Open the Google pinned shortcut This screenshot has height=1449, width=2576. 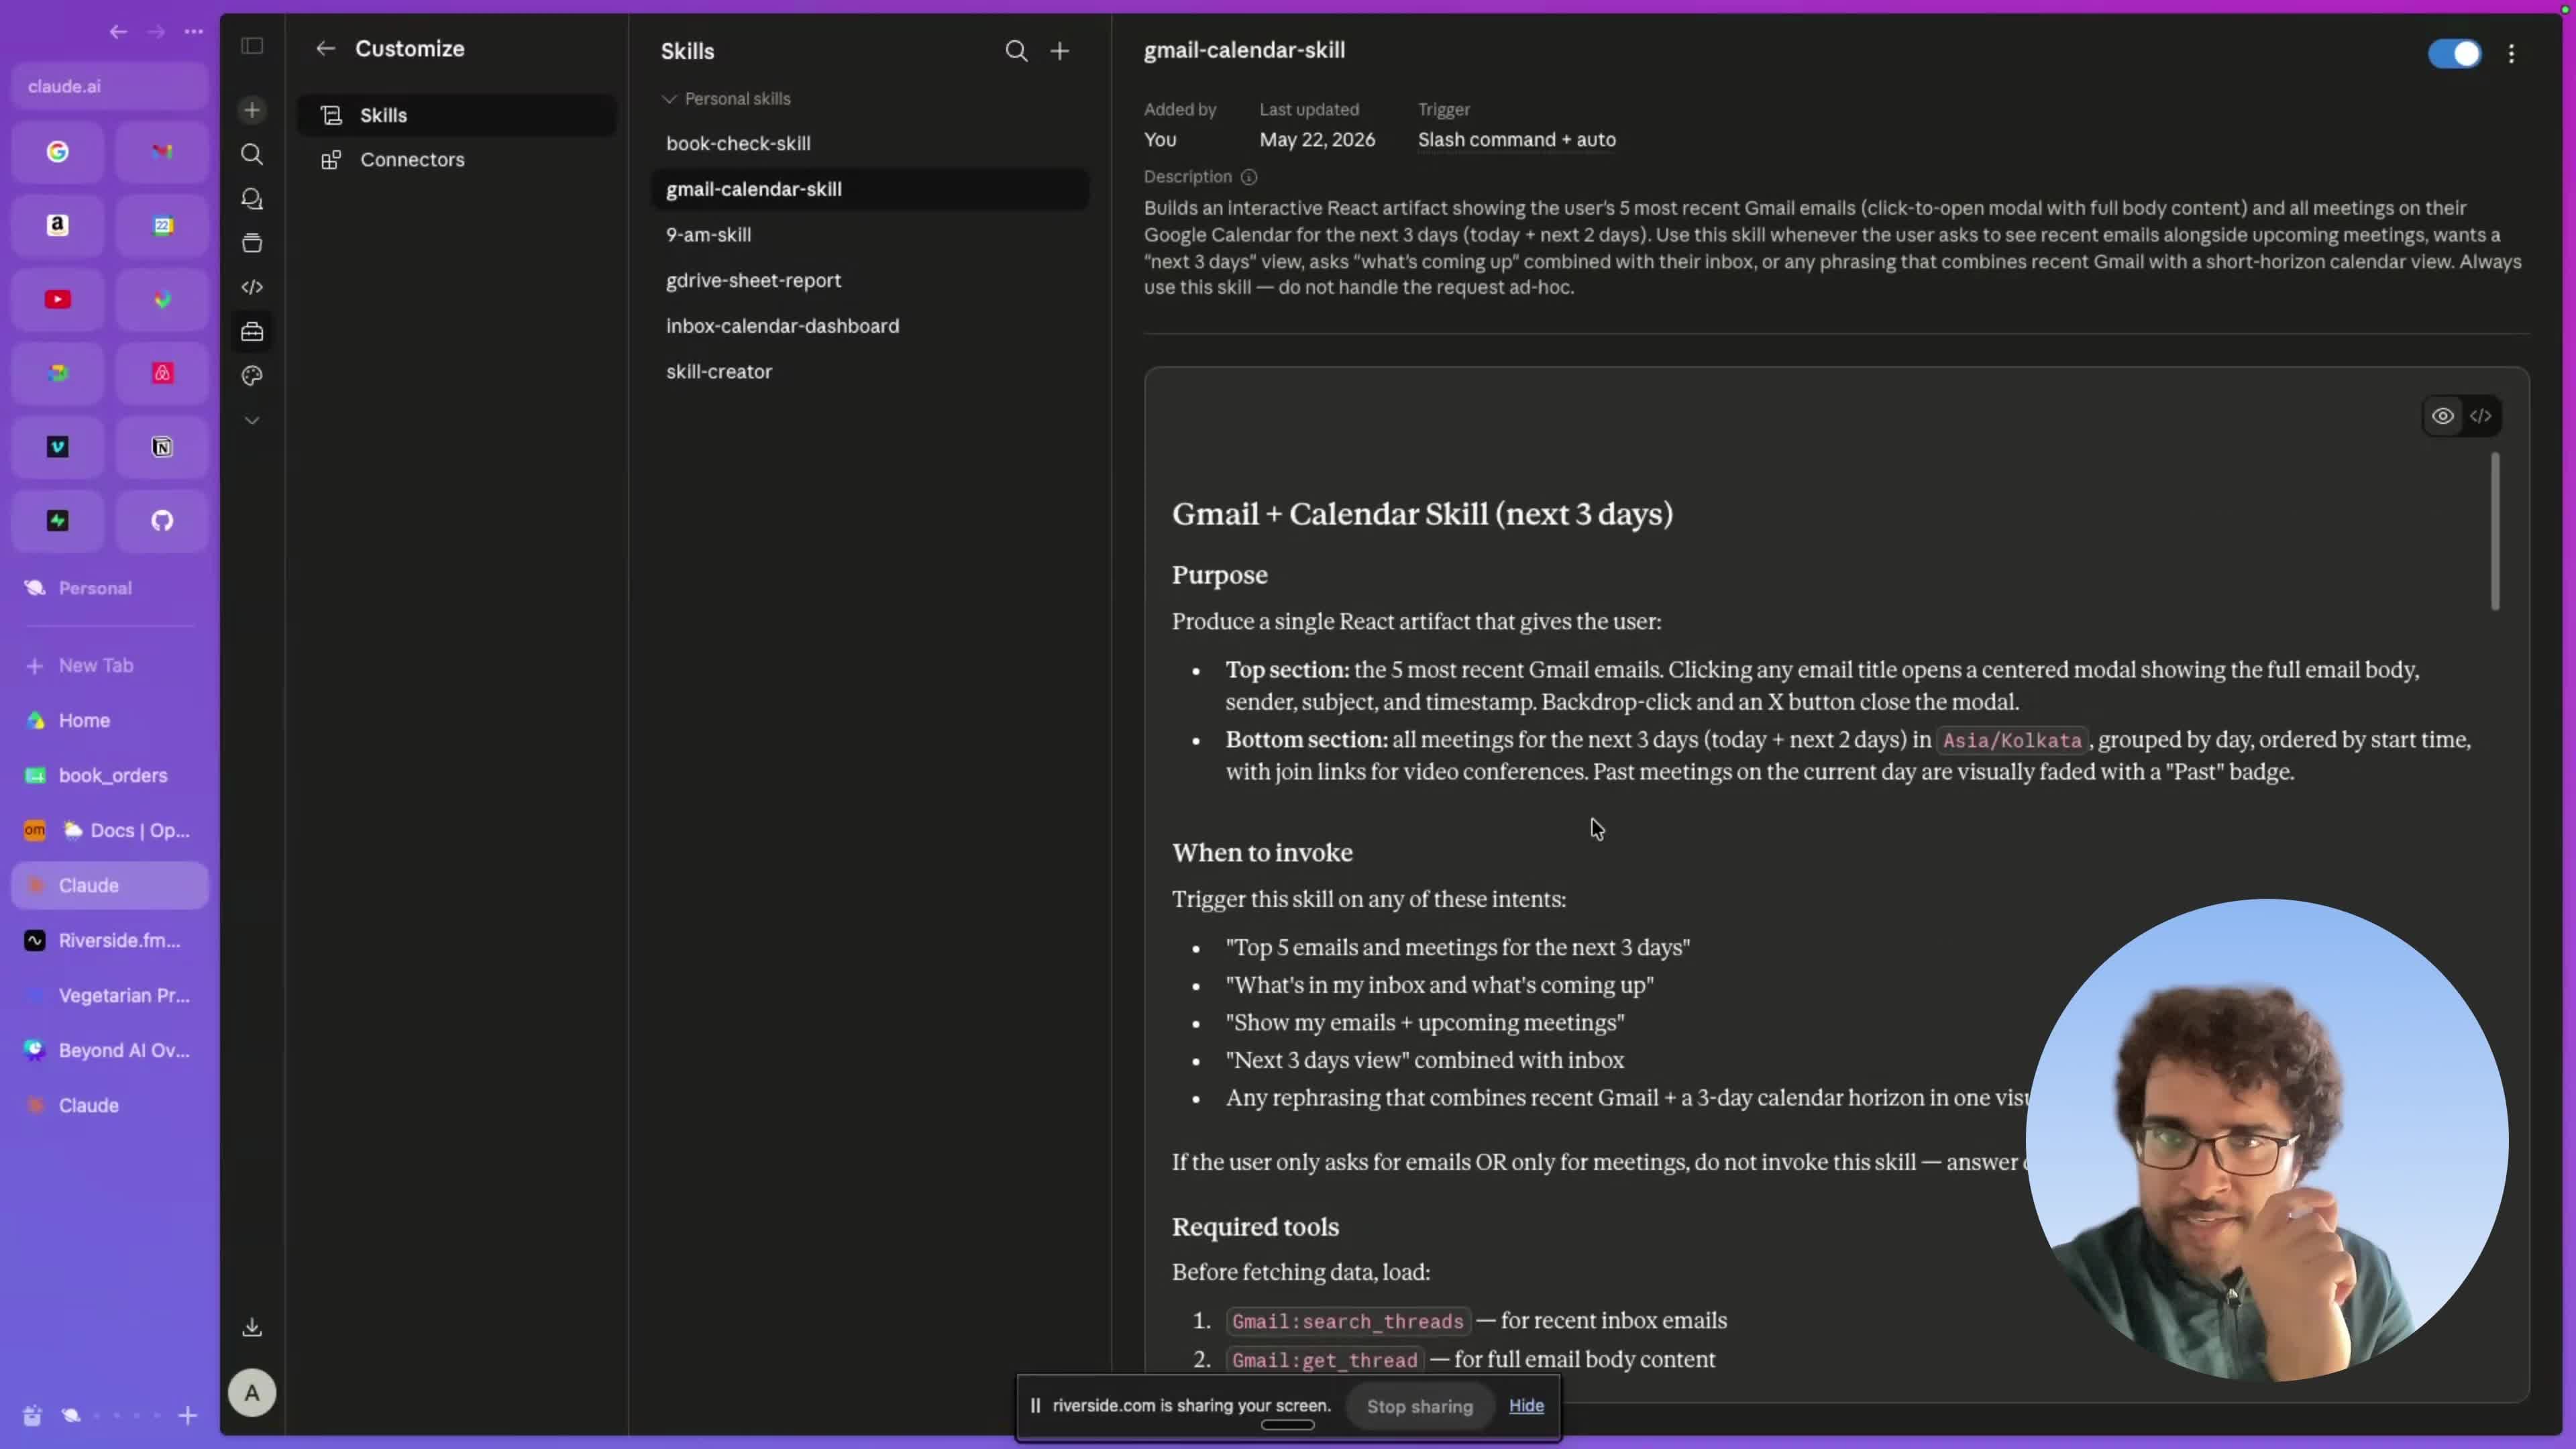point(58,151)
